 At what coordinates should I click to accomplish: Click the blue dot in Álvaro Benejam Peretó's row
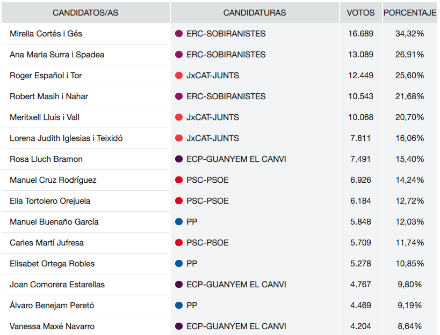click(179, 306)
